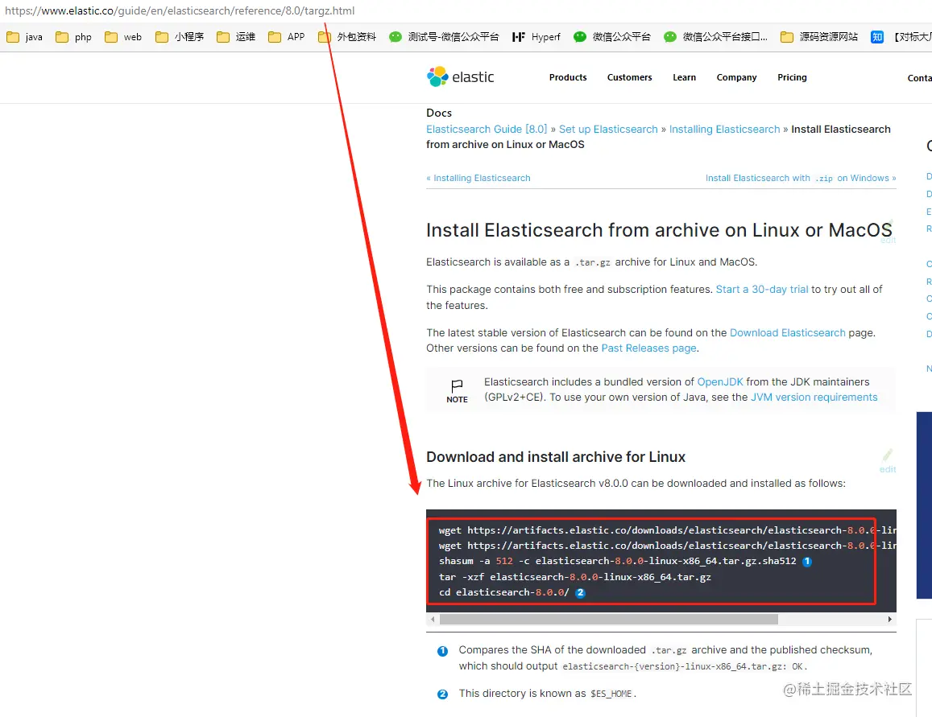Open the 微信公众平台接口 bookmark
The width and height of the screenshot is (932, 717).
715,37
